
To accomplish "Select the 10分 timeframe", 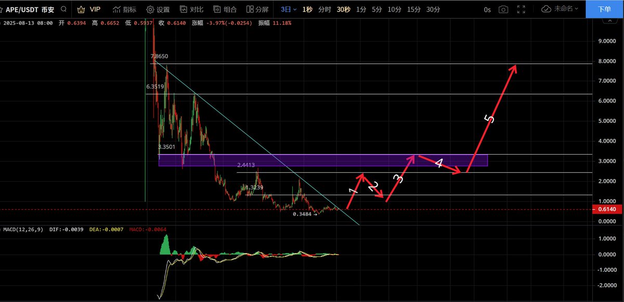I will coord(395,9).
